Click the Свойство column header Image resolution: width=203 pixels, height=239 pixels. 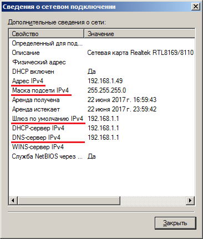coord(47,34)
